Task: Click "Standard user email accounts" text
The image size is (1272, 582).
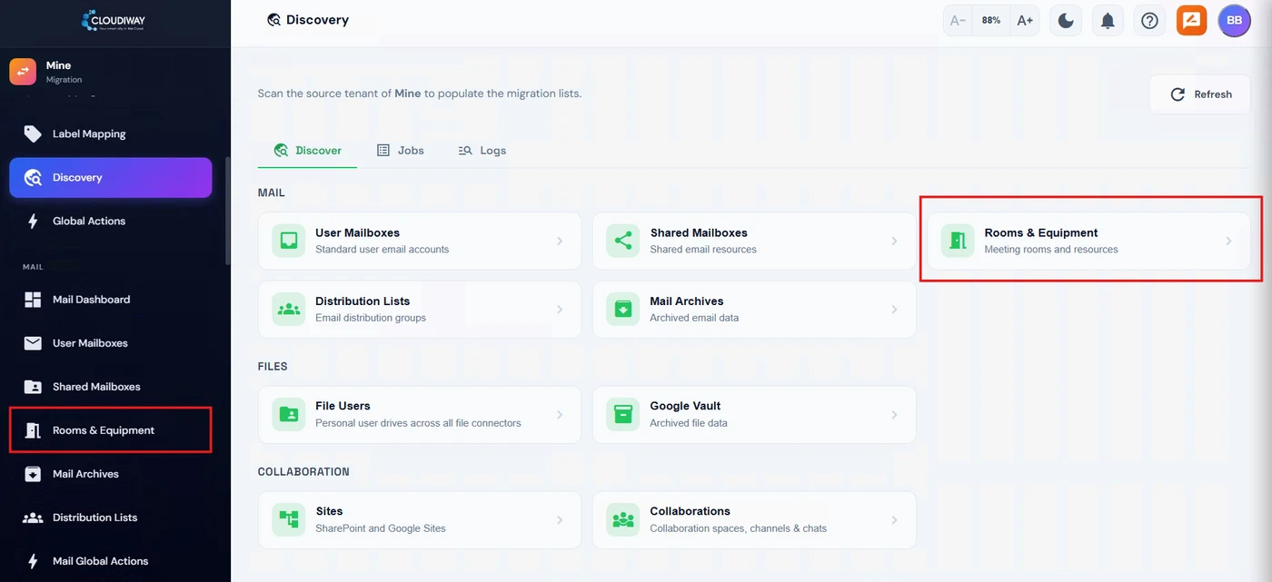Action: click(x=382, y=250)
